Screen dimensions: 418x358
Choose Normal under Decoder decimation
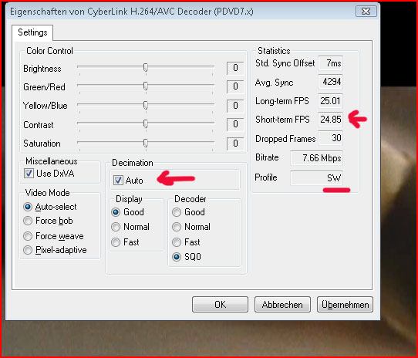point(177,227)
